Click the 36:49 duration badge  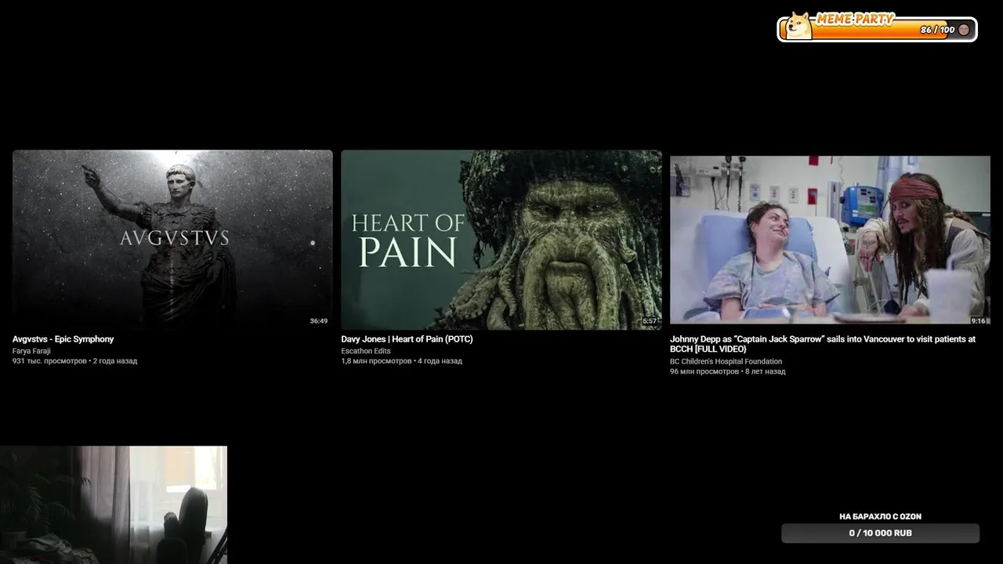tap(318, 321)
